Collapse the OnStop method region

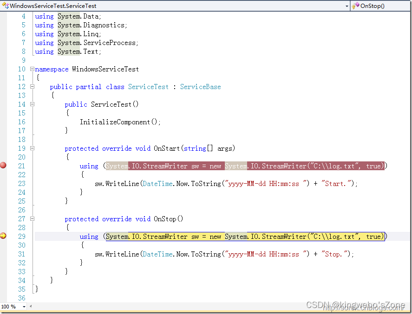(x=31, y=218)
